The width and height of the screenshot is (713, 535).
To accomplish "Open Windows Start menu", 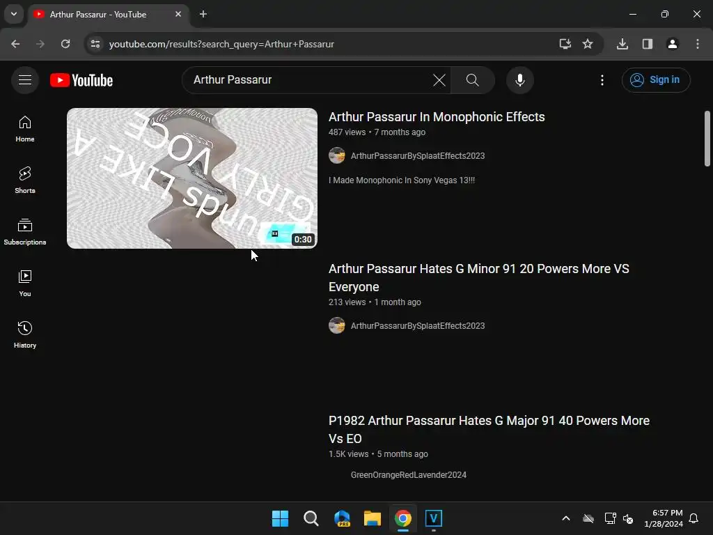I will pyautogui.click(x=280, y=518).
